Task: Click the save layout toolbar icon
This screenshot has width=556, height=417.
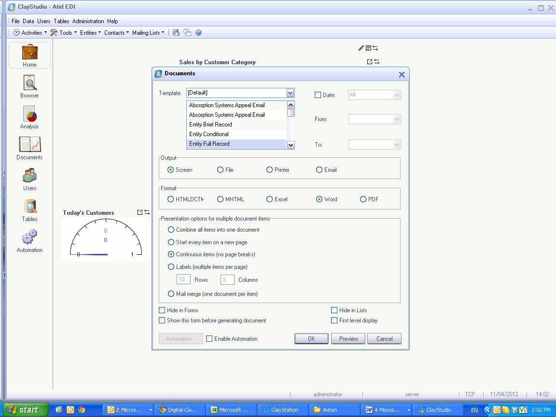Action: click(176, 33)
